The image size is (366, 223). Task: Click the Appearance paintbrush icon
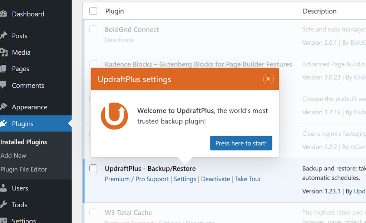pos(4,107)
